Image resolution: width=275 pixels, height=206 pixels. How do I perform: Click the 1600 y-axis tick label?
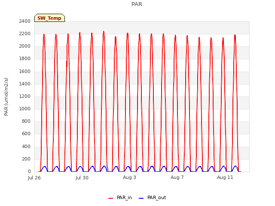click(x=25, y=71)
